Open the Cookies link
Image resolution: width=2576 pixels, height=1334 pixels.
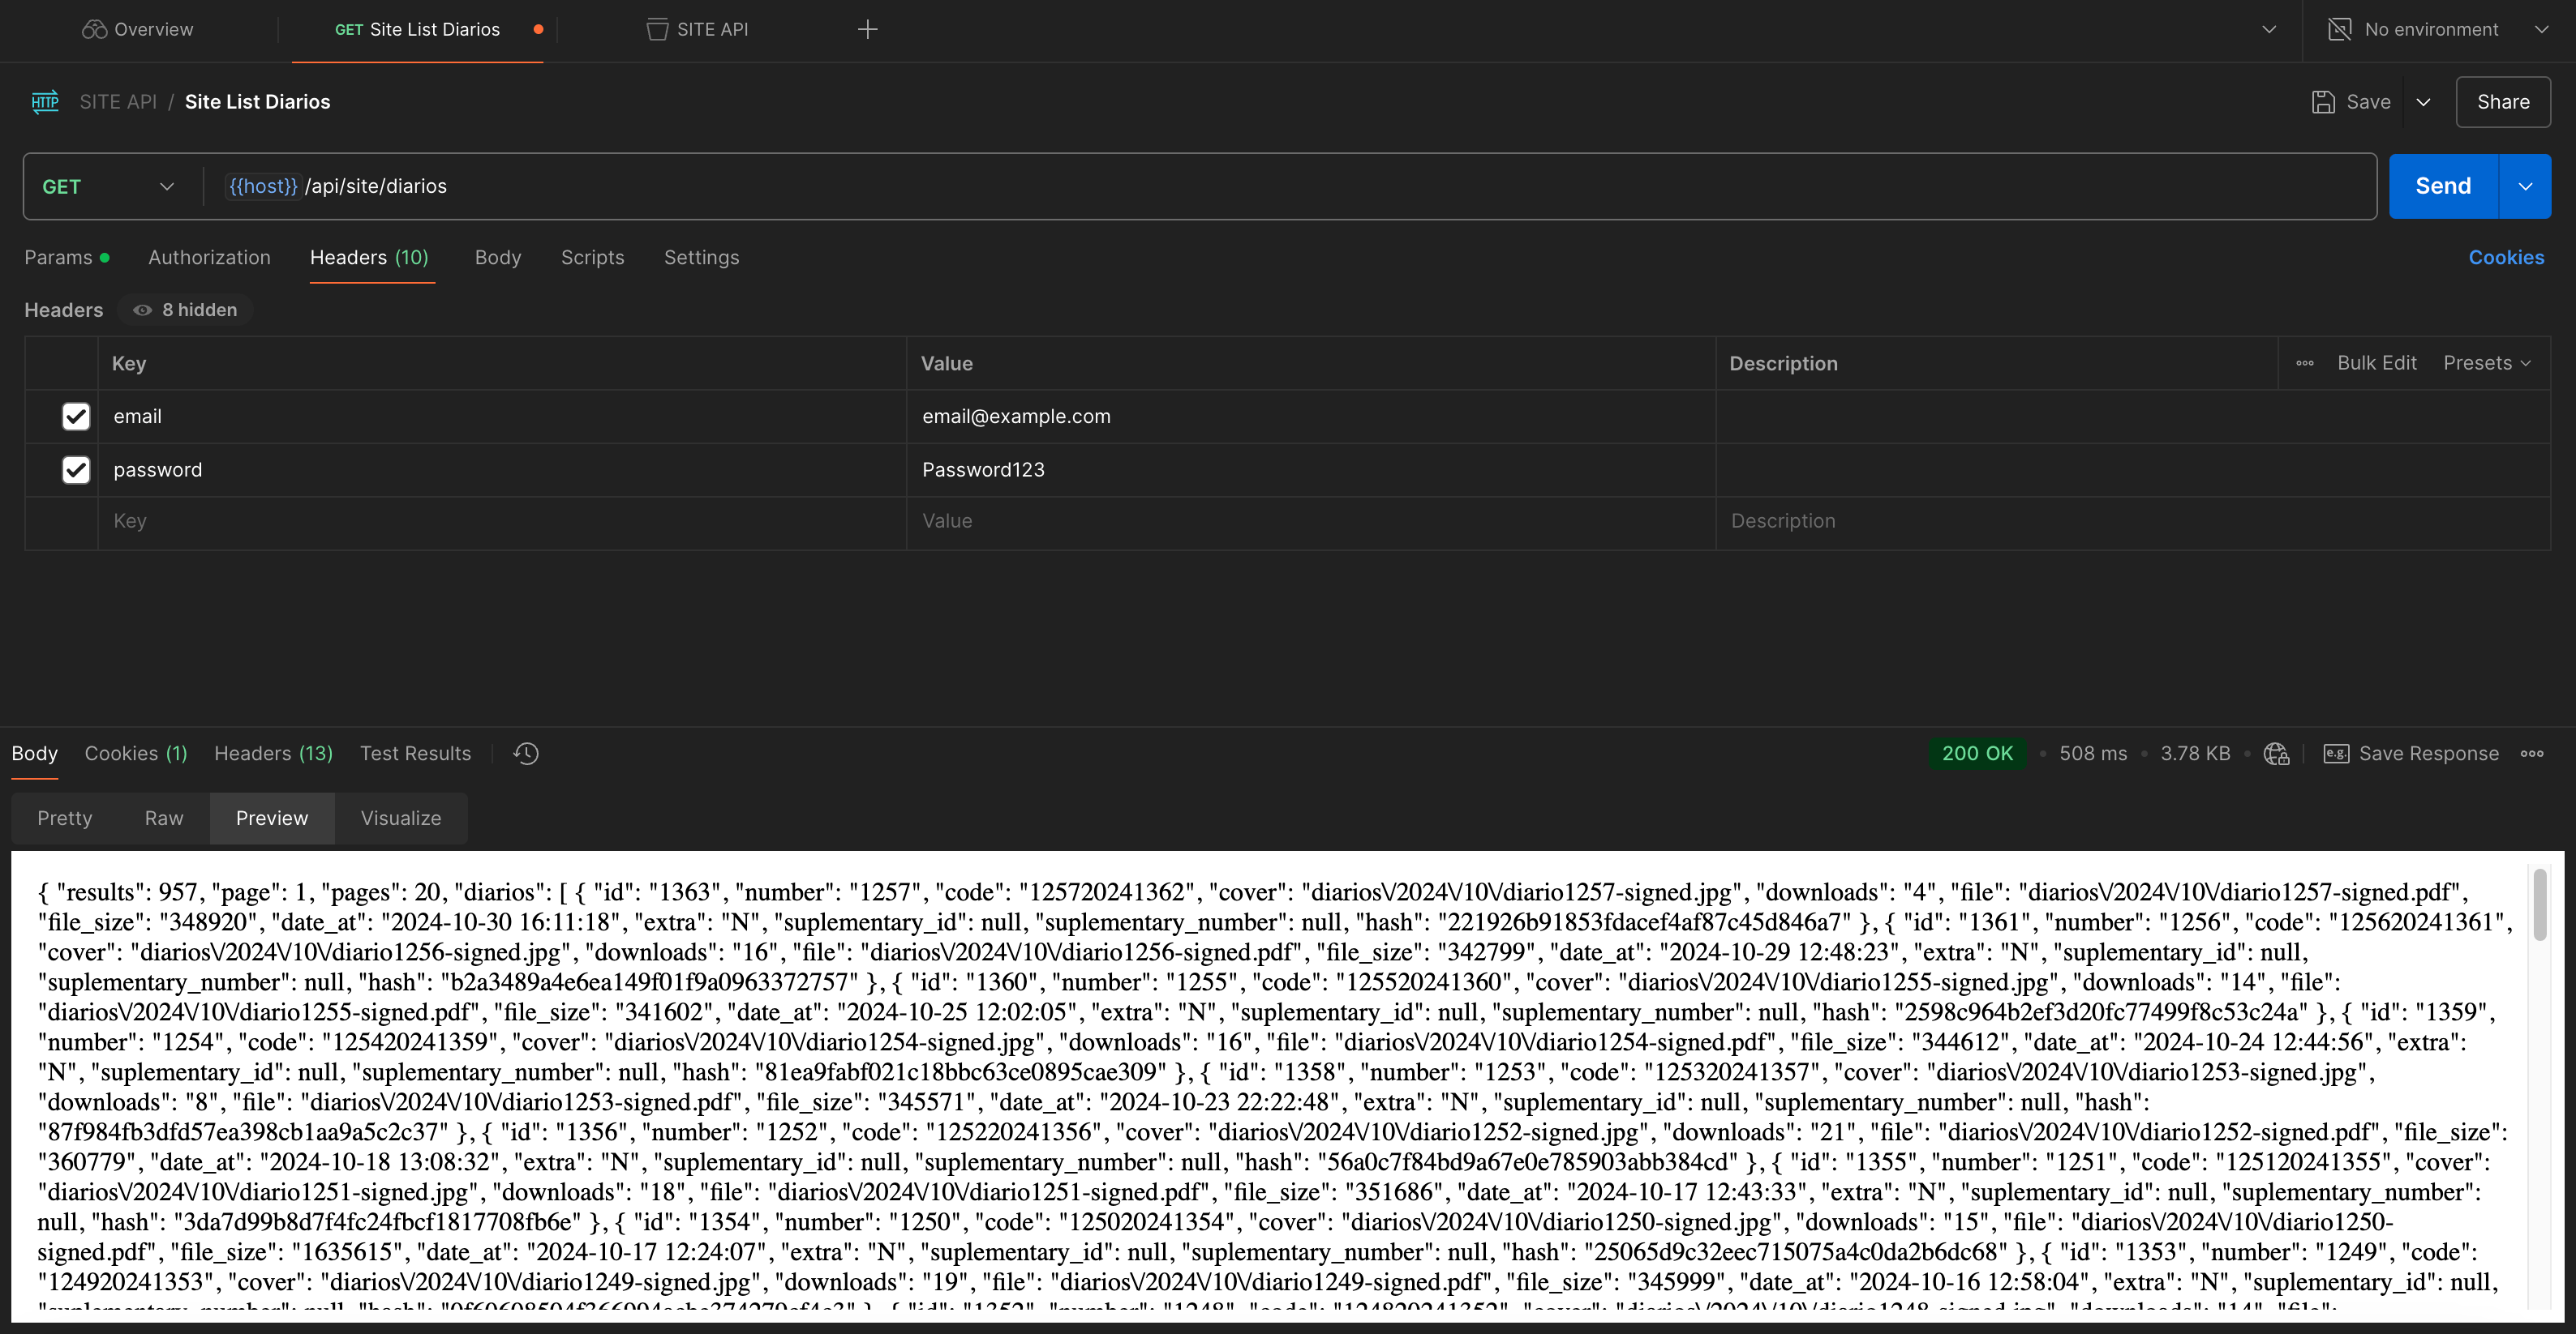(2505, 258)
